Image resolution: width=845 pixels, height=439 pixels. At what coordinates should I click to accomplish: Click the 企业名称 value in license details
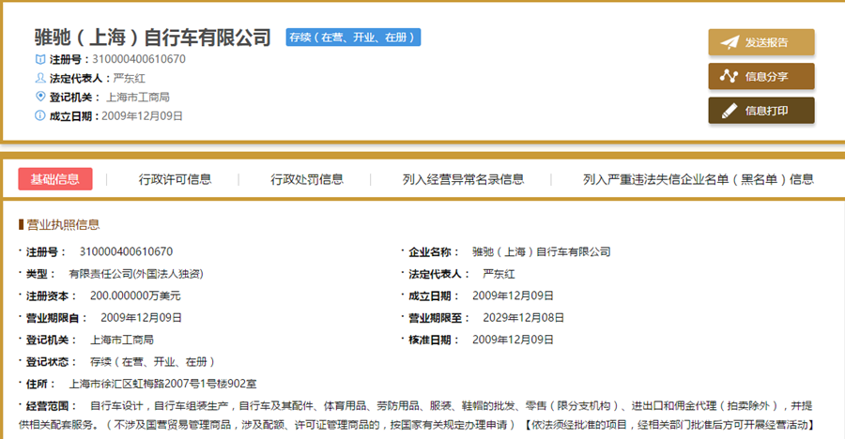point(541,252)
